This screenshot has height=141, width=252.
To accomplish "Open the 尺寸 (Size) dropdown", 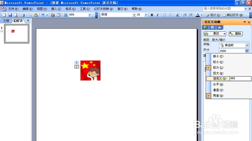I will point(247,51).
